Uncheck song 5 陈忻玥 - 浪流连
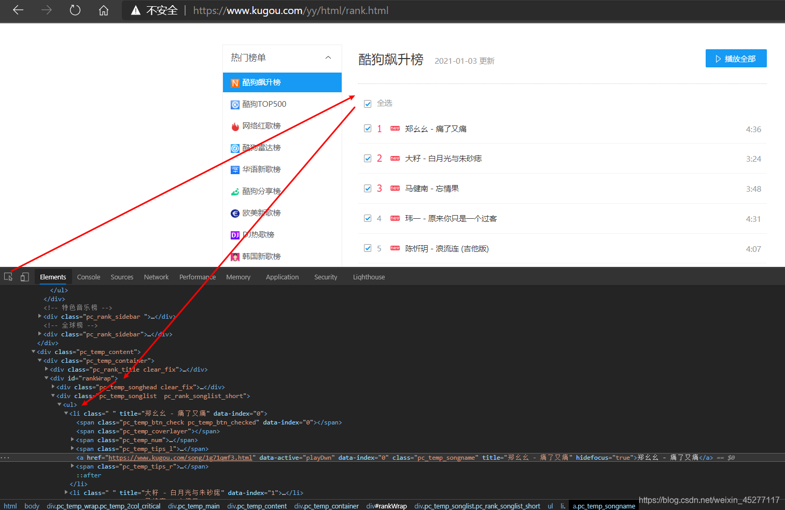 [368, 248]
